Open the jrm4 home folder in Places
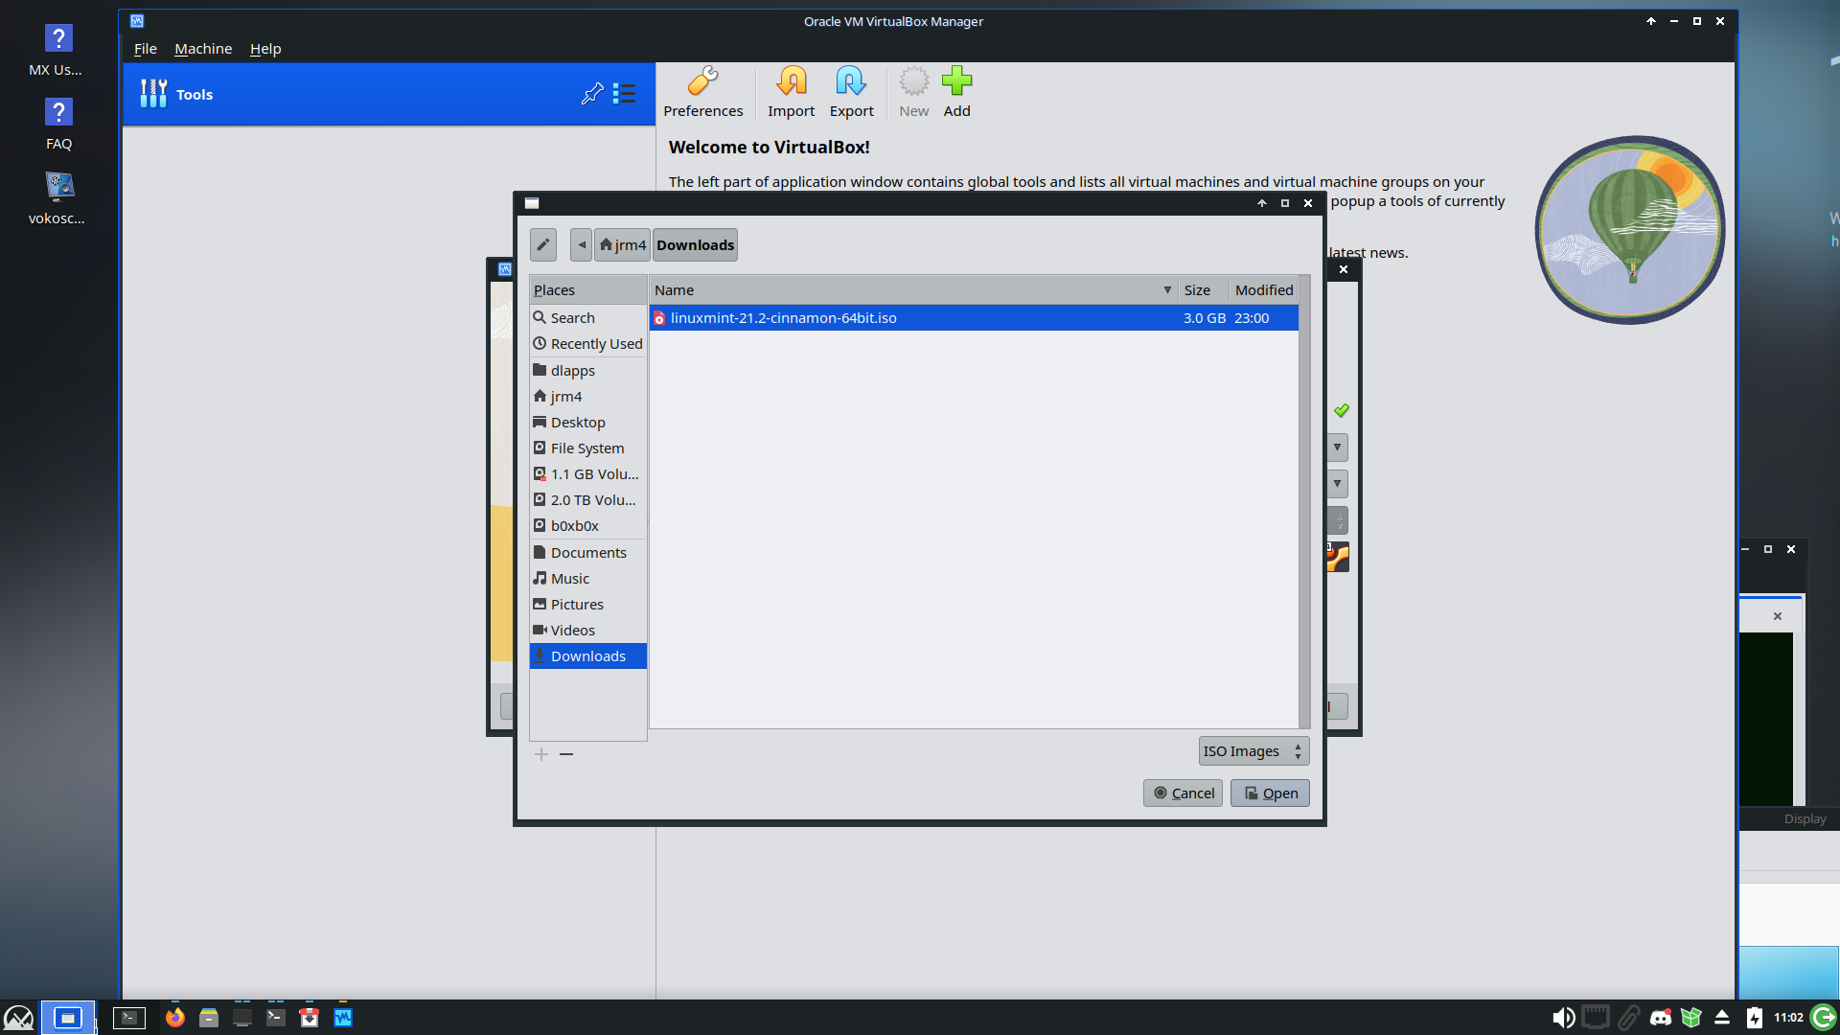This screenshot has width=1840, height=1035. point(587,396)
